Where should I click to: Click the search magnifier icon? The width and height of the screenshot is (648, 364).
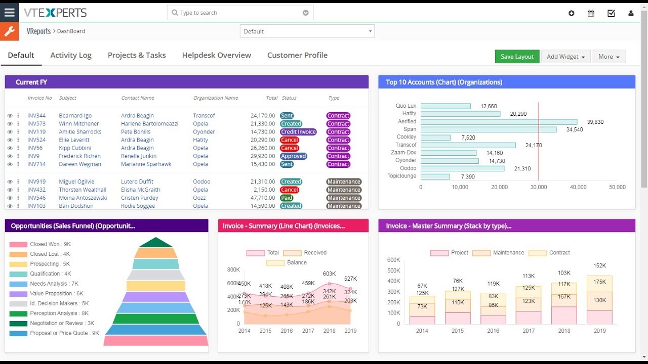pyautogui.click(x=175, y=13)
